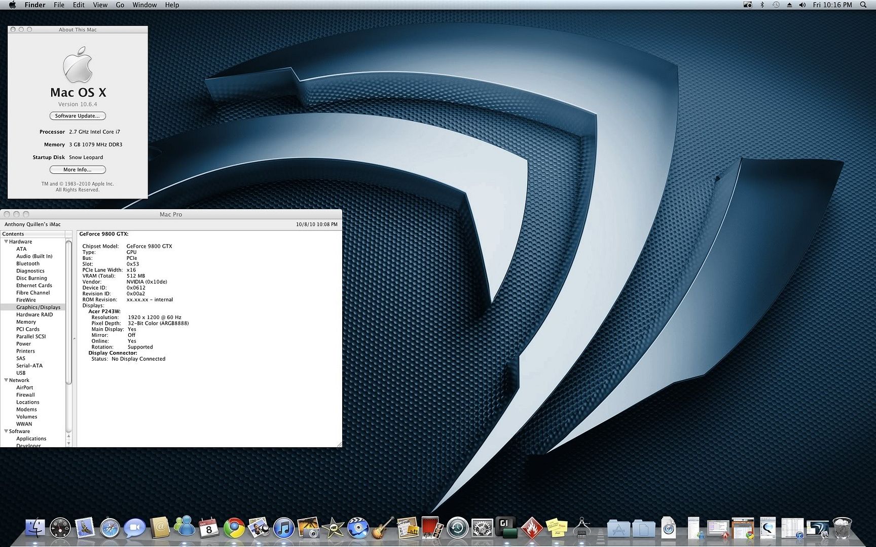Screen dimensions: 876x547
Task: Click the Eject icon in menu bar
Action: (789, 5)
